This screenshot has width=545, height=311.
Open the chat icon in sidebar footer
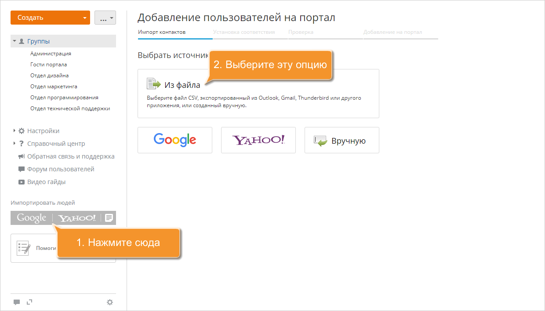click(17, 302)
